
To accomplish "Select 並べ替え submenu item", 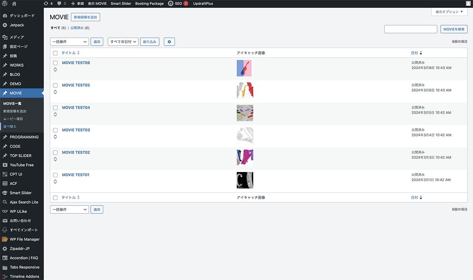I will click(10, 126).
